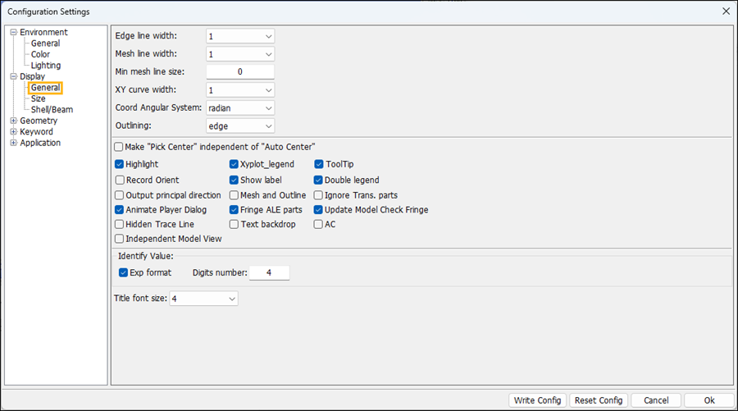Screen dimensions: 738x411
Task: Enable Record Orient option
Action: (x=120, y=180)
